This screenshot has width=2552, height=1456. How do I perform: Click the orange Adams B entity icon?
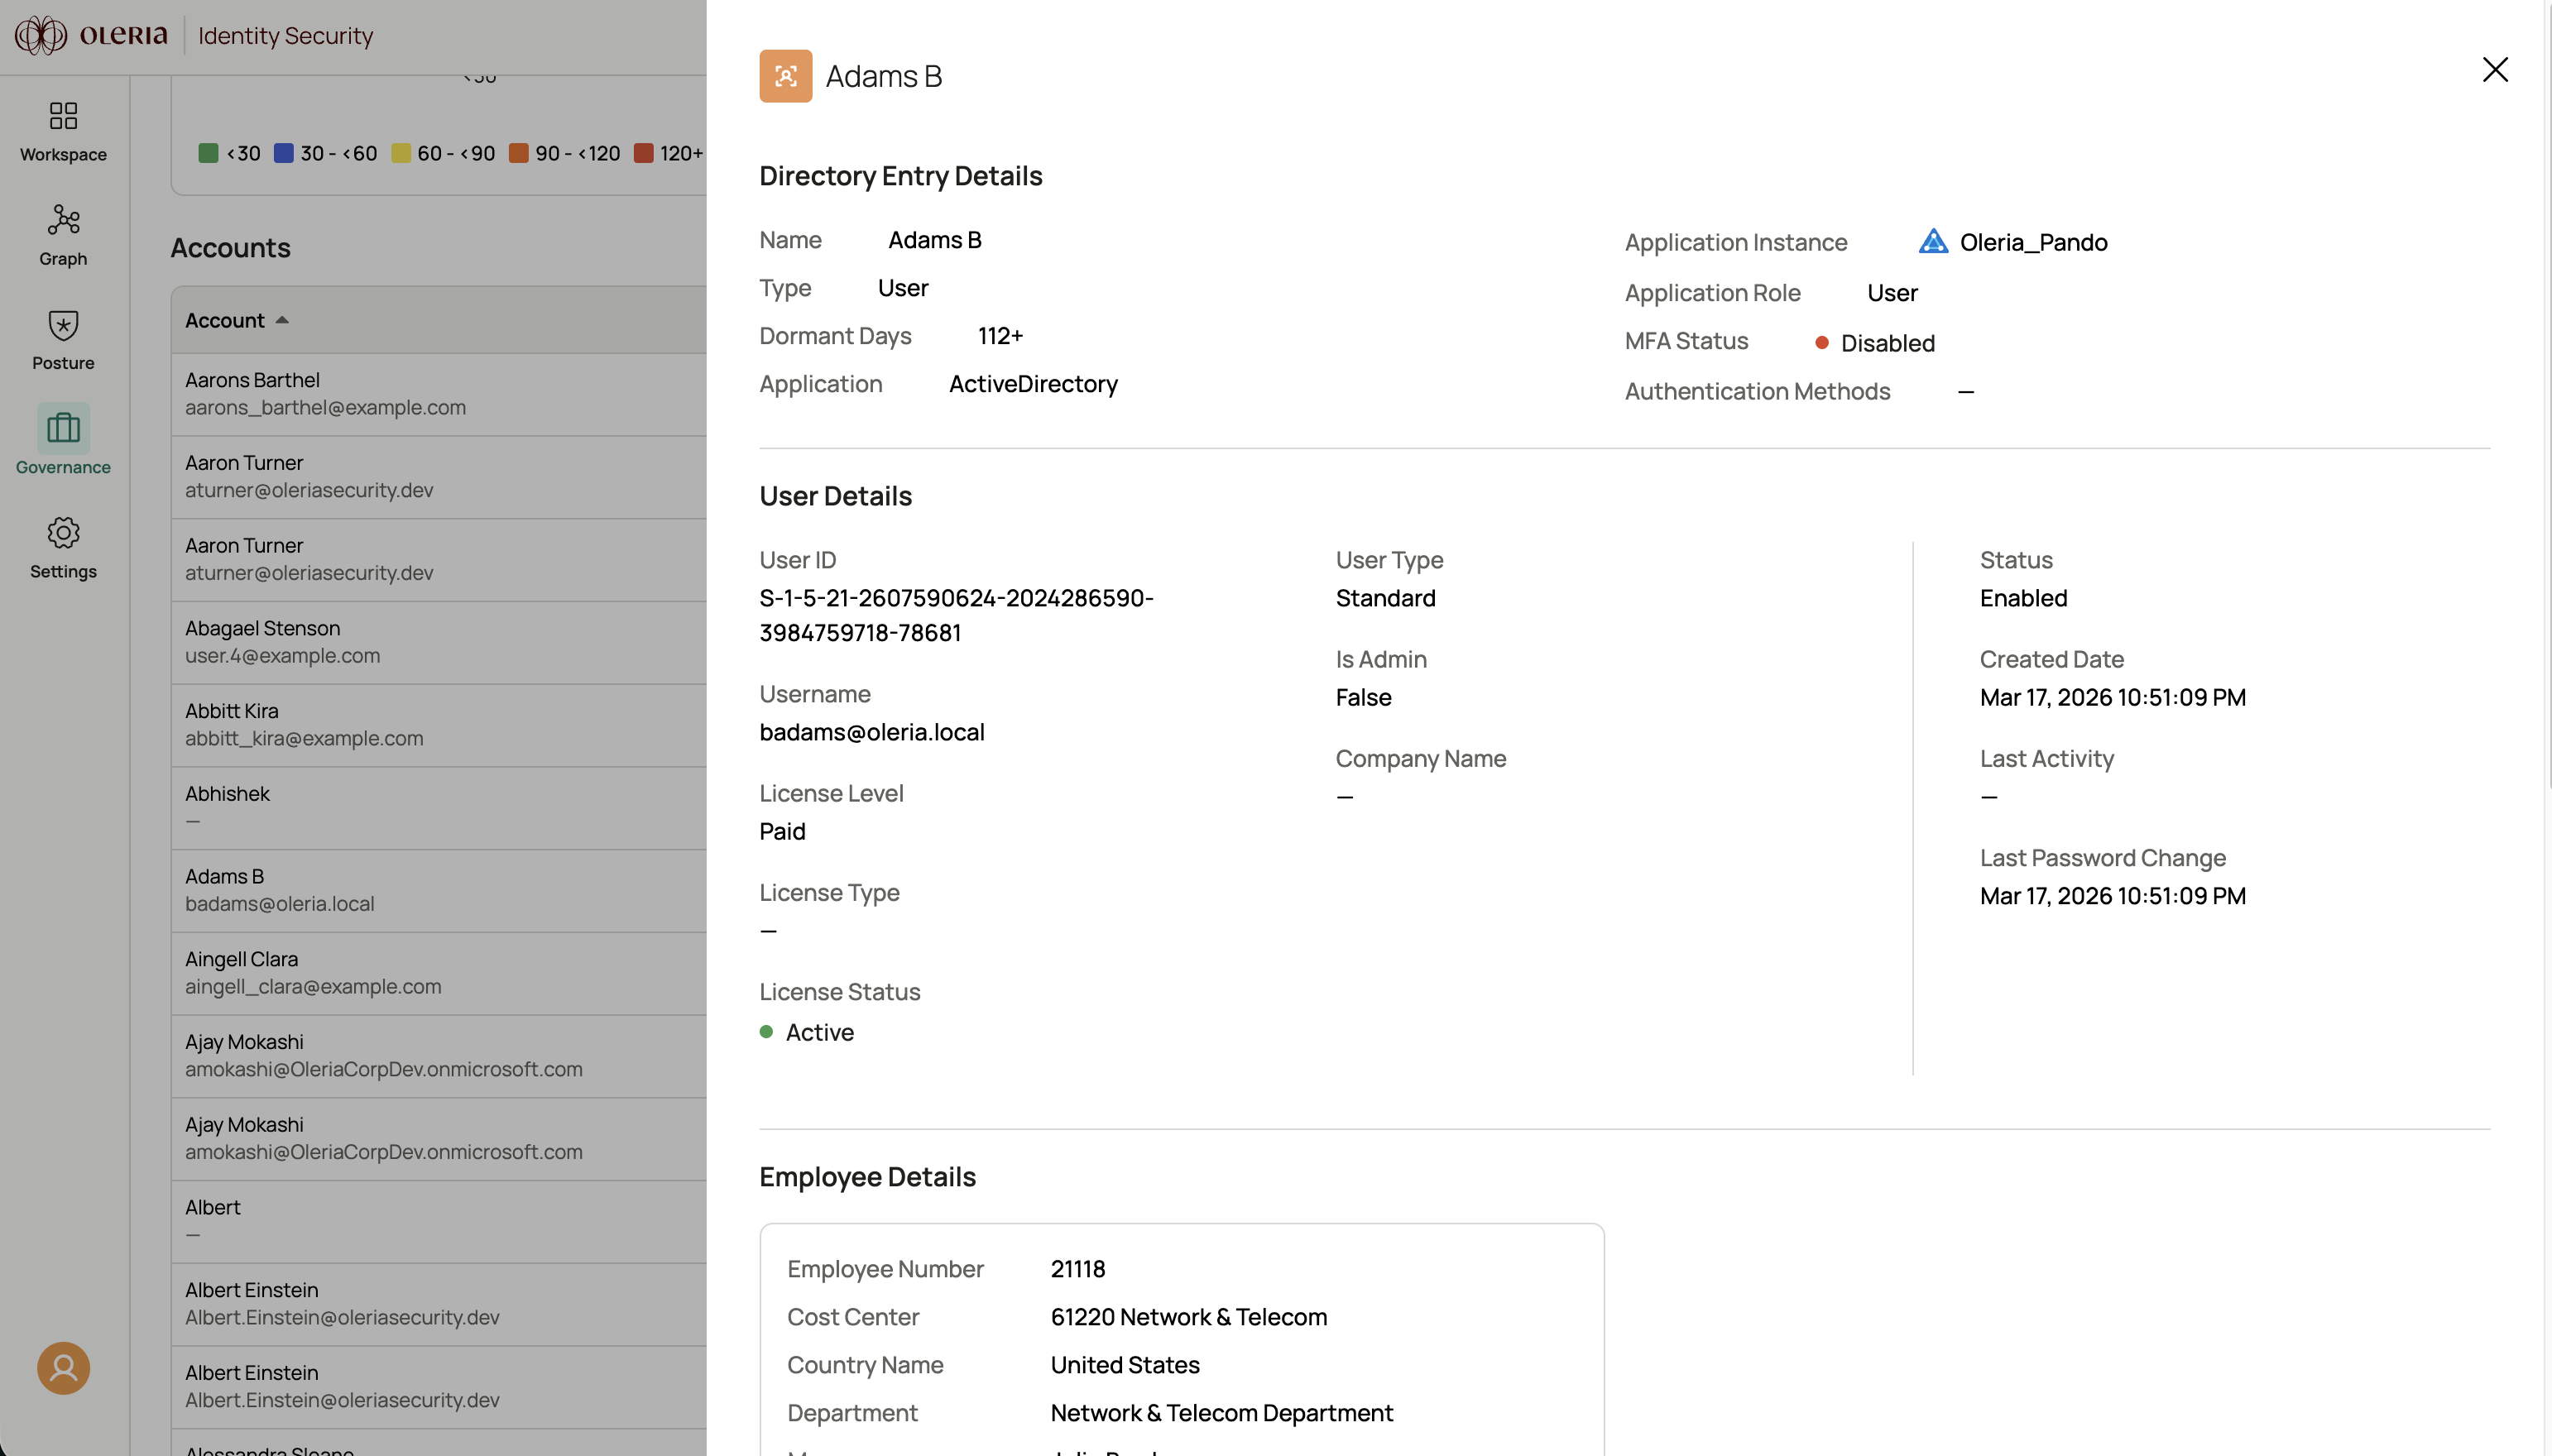[x=785, y=76]
